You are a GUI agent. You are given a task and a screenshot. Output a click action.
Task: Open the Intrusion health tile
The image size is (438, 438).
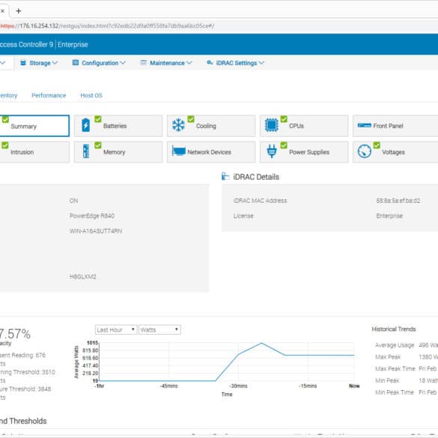(x=34, y=152)
